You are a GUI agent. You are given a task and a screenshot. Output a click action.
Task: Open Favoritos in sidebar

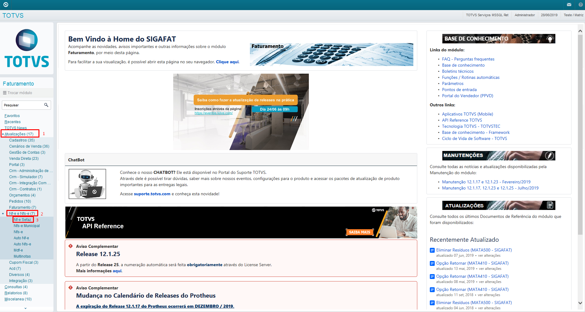(x=12, y=116)
